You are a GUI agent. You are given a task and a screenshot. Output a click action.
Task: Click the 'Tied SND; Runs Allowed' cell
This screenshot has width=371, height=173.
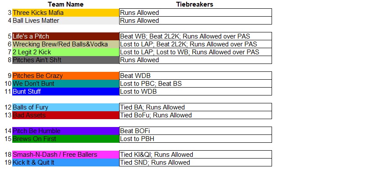point(195,162)
